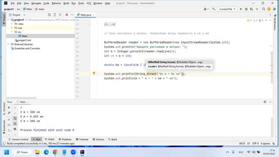Open the Build menu
The width and height of the screenshot is (279, 157).
pyautogui.click(x=66, y=3)
